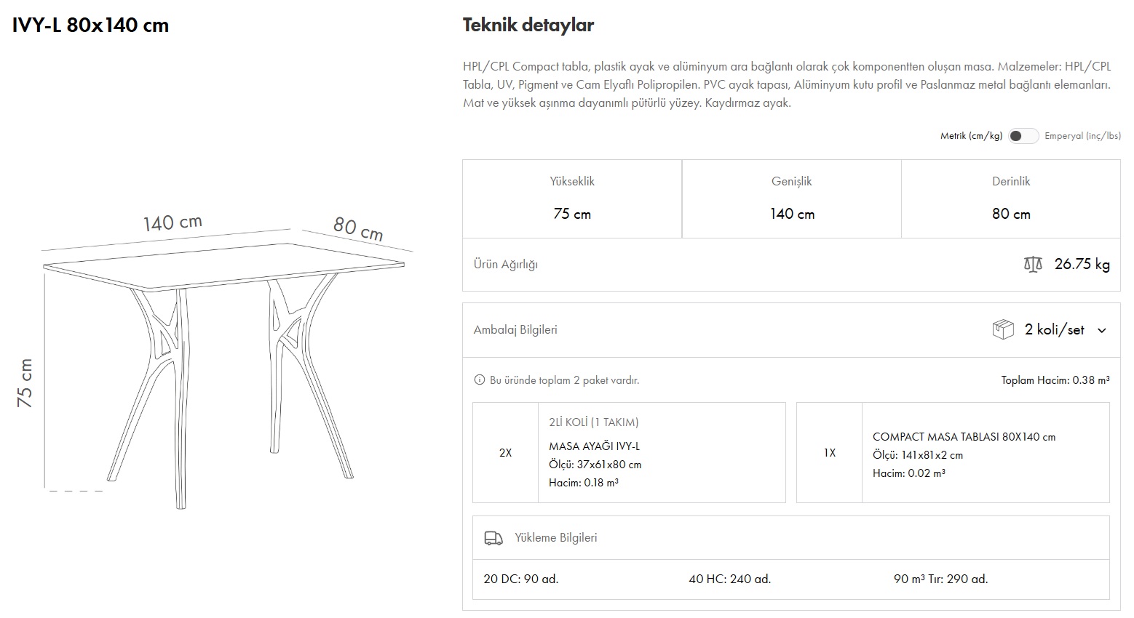This screenshot has width=1134, height=618.
Task: Click the 40 HC: 240 ad. value
Action: click(x=729, y=579)
